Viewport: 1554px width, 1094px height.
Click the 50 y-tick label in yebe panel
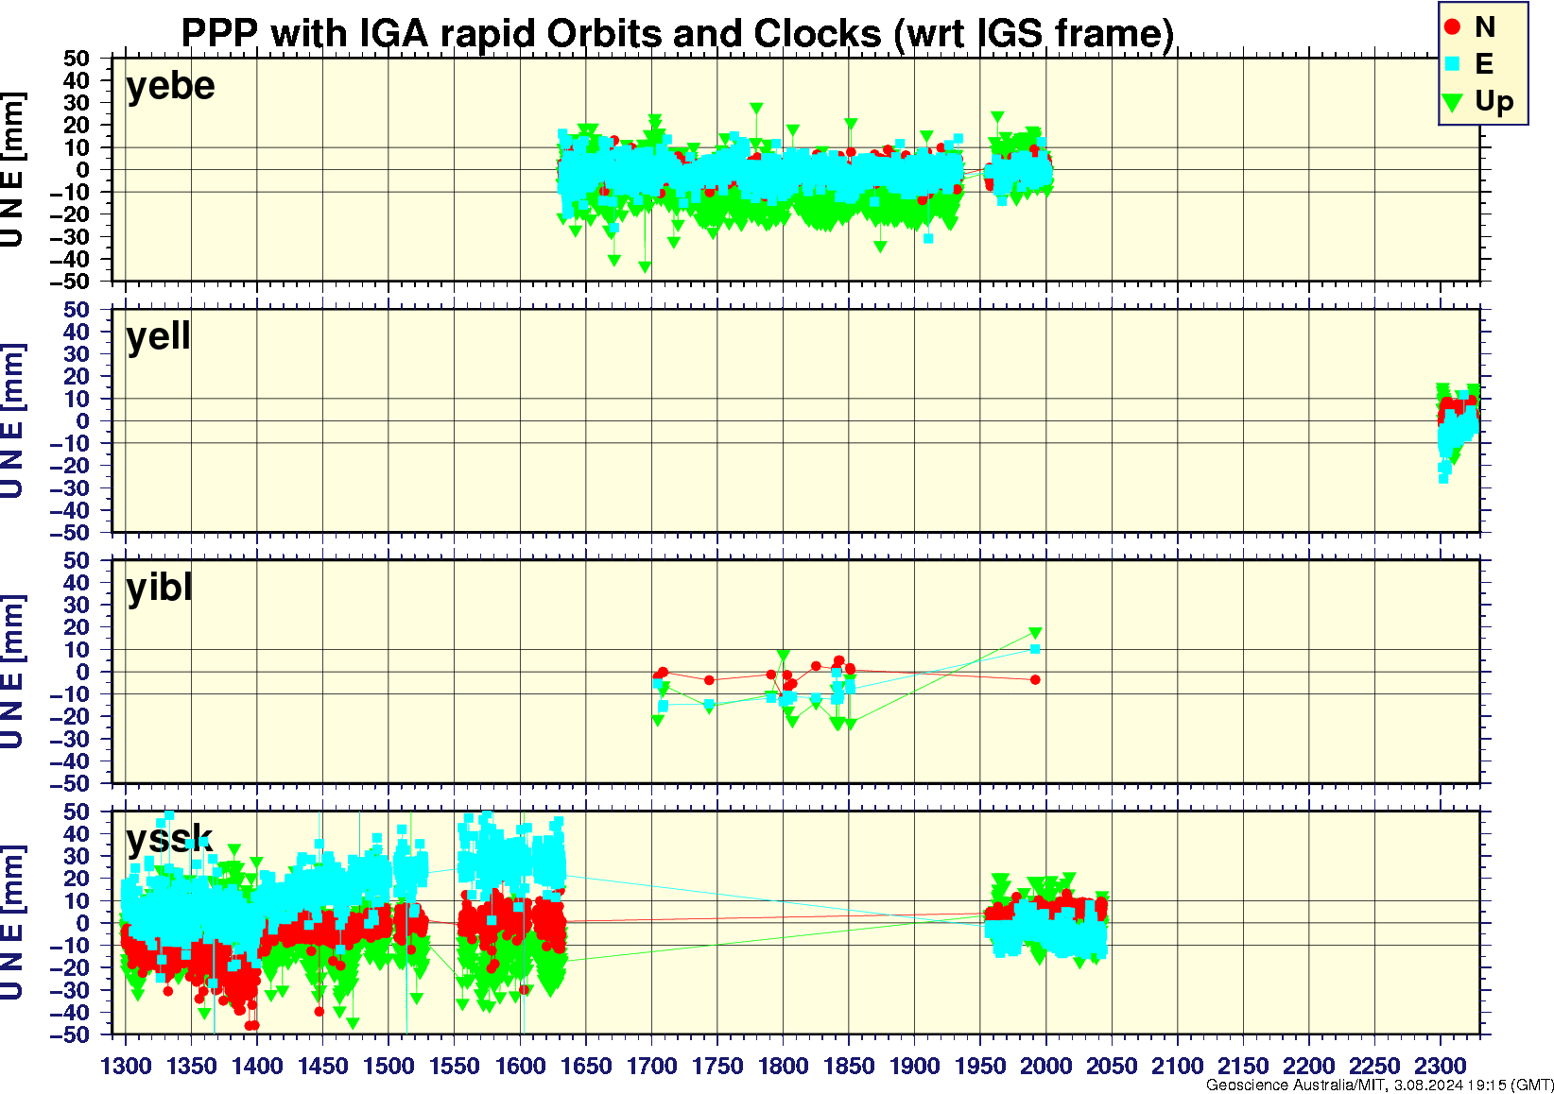point(78,59)
